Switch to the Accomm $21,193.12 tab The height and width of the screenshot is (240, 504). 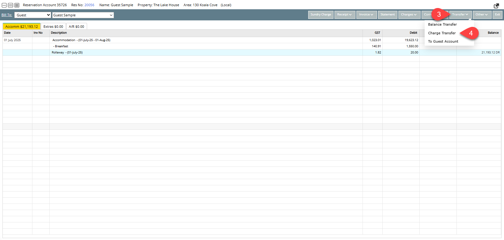coord(22,27)
